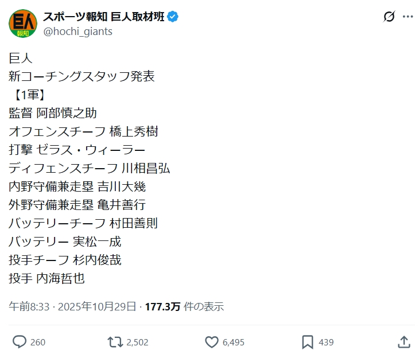Click the 260 reply count
The width and height of the screenshot is (419, 354).
click(x=38, y=342)
